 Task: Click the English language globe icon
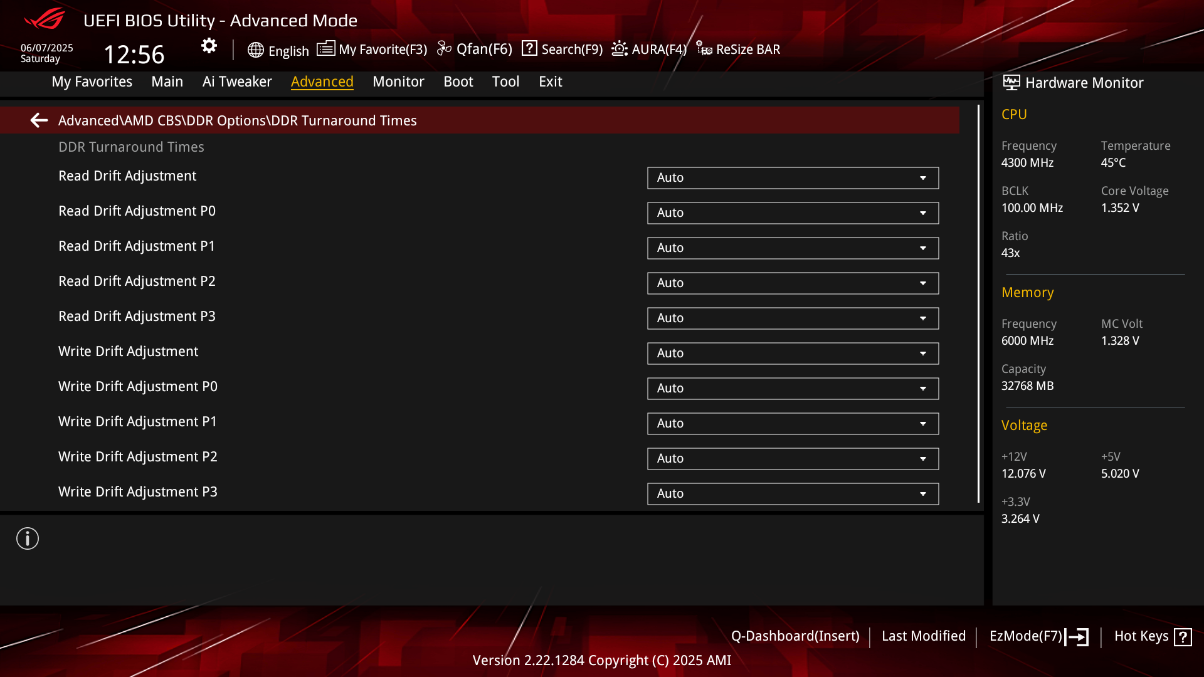(x=255, y=50)
